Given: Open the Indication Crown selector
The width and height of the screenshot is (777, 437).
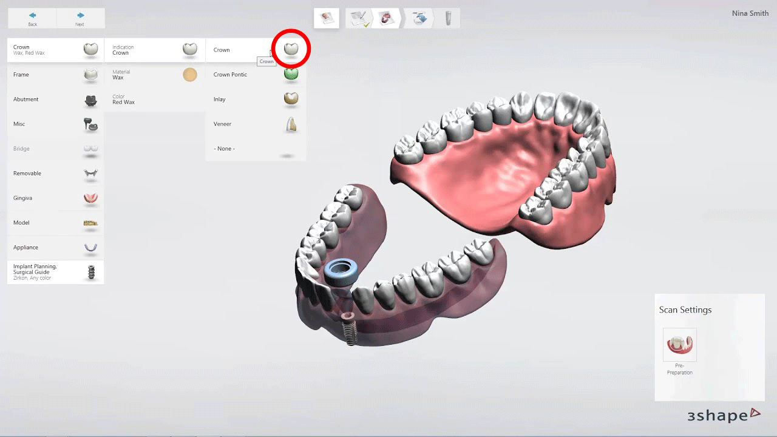Looking at the screenshot, I should pos(154,50).
